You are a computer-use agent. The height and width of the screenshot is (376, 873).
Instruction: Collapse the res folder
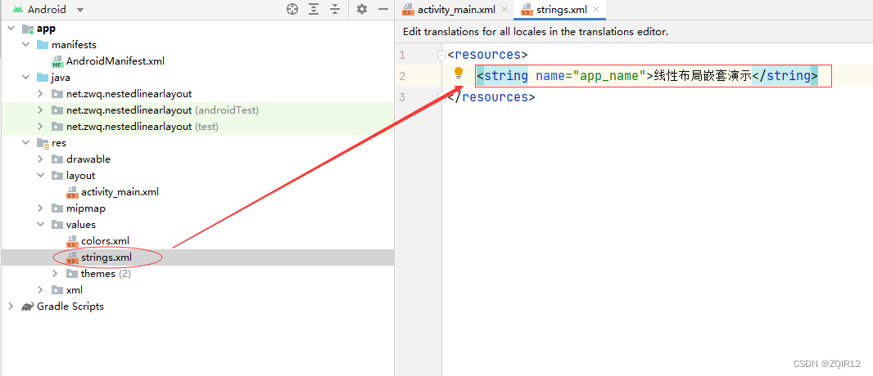tap(25, 143)
